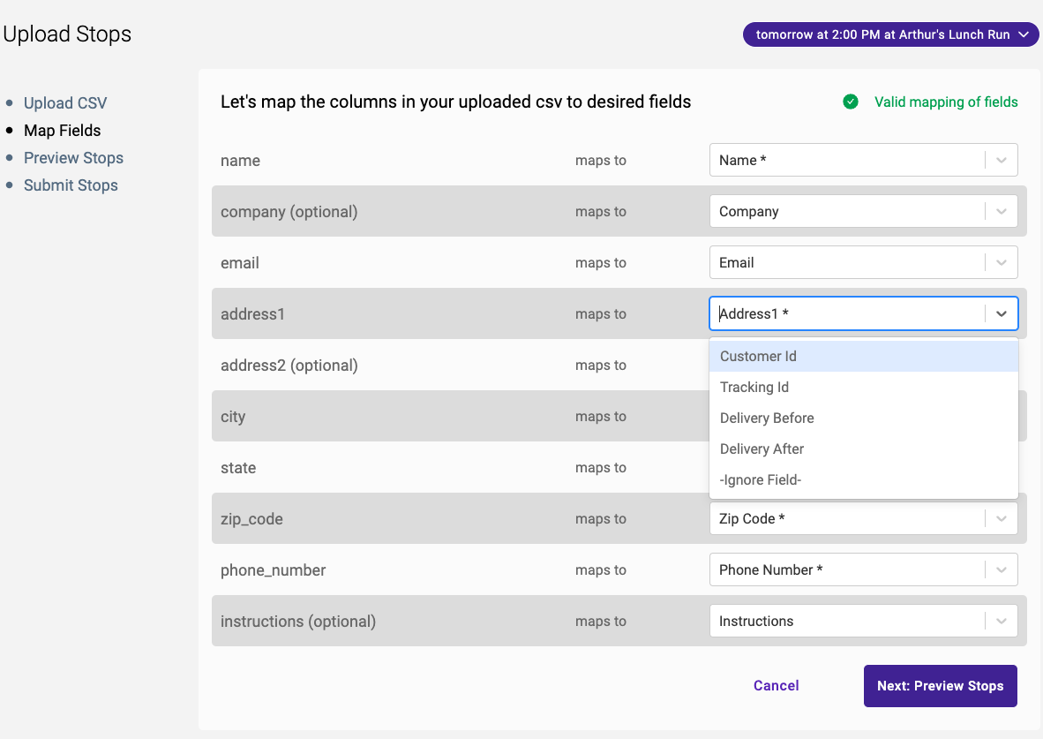Image resolution: width=1043 pixels, height=739 pixels.
Task: Open the delivery time selector pill
Action: coord(890,34)
